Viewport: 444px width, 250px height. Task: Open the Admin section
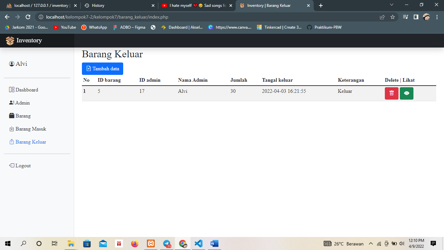pyautogui.click(x=22, y=103)
